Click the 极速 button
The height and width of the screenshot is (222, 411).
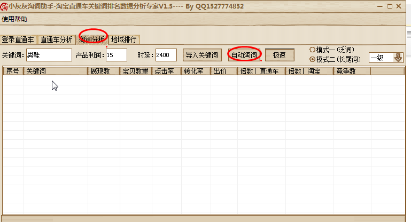click(280, 55)
